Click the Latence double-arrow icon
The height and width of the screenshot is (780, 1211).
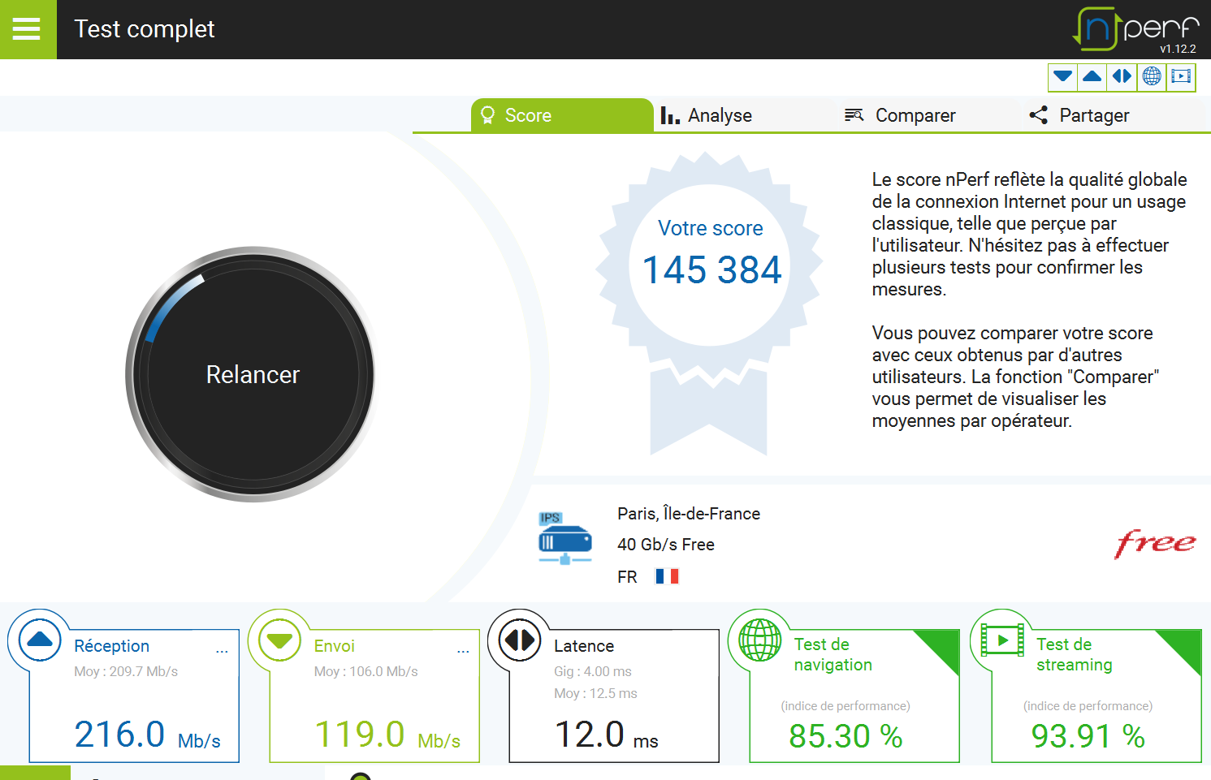pos(520,640)
